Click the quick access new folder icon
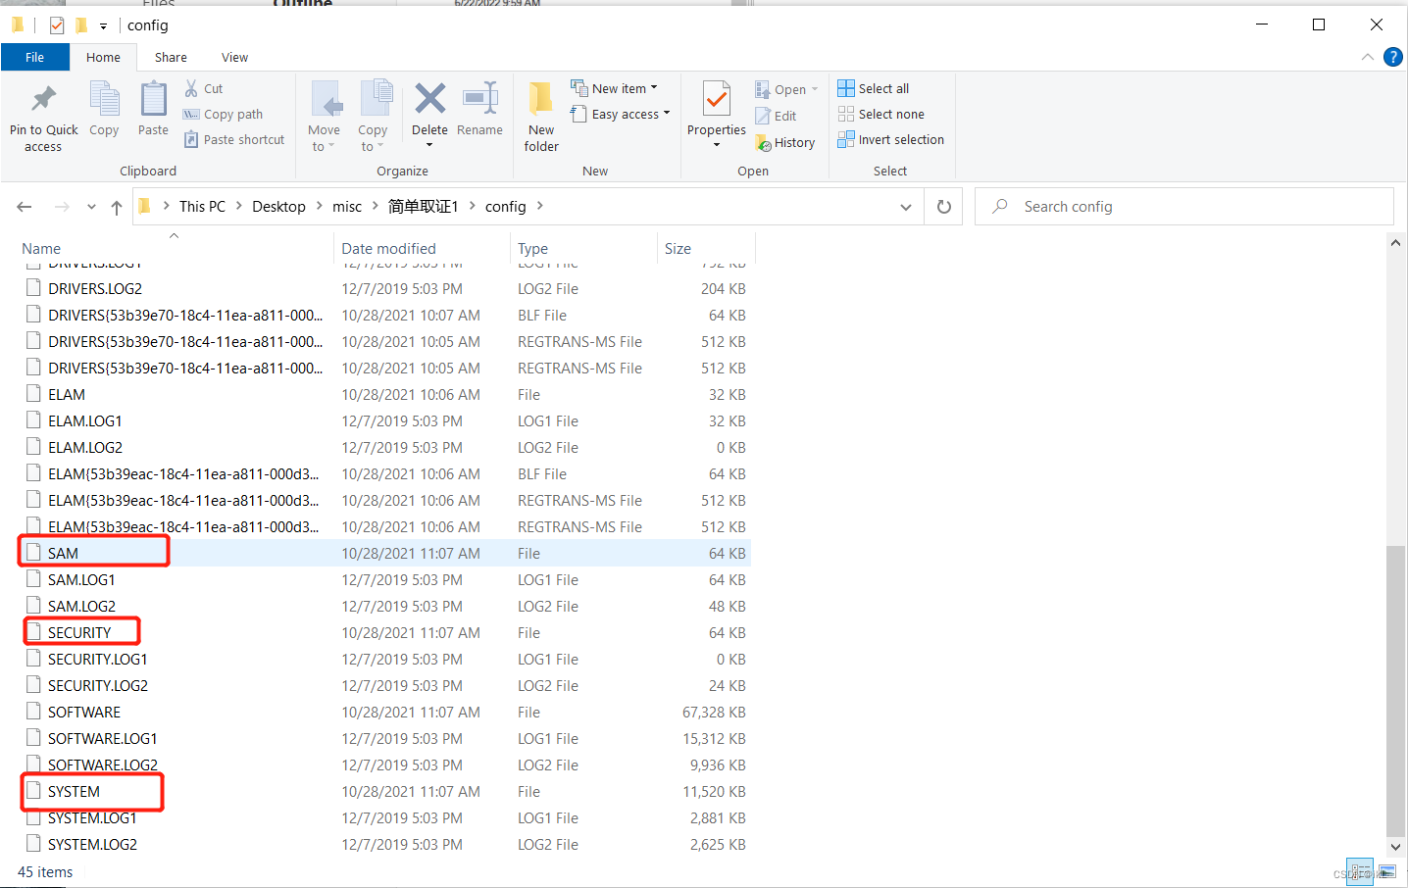The width and height of the screenshot is (1408, 888). click(x=81, y=25)
